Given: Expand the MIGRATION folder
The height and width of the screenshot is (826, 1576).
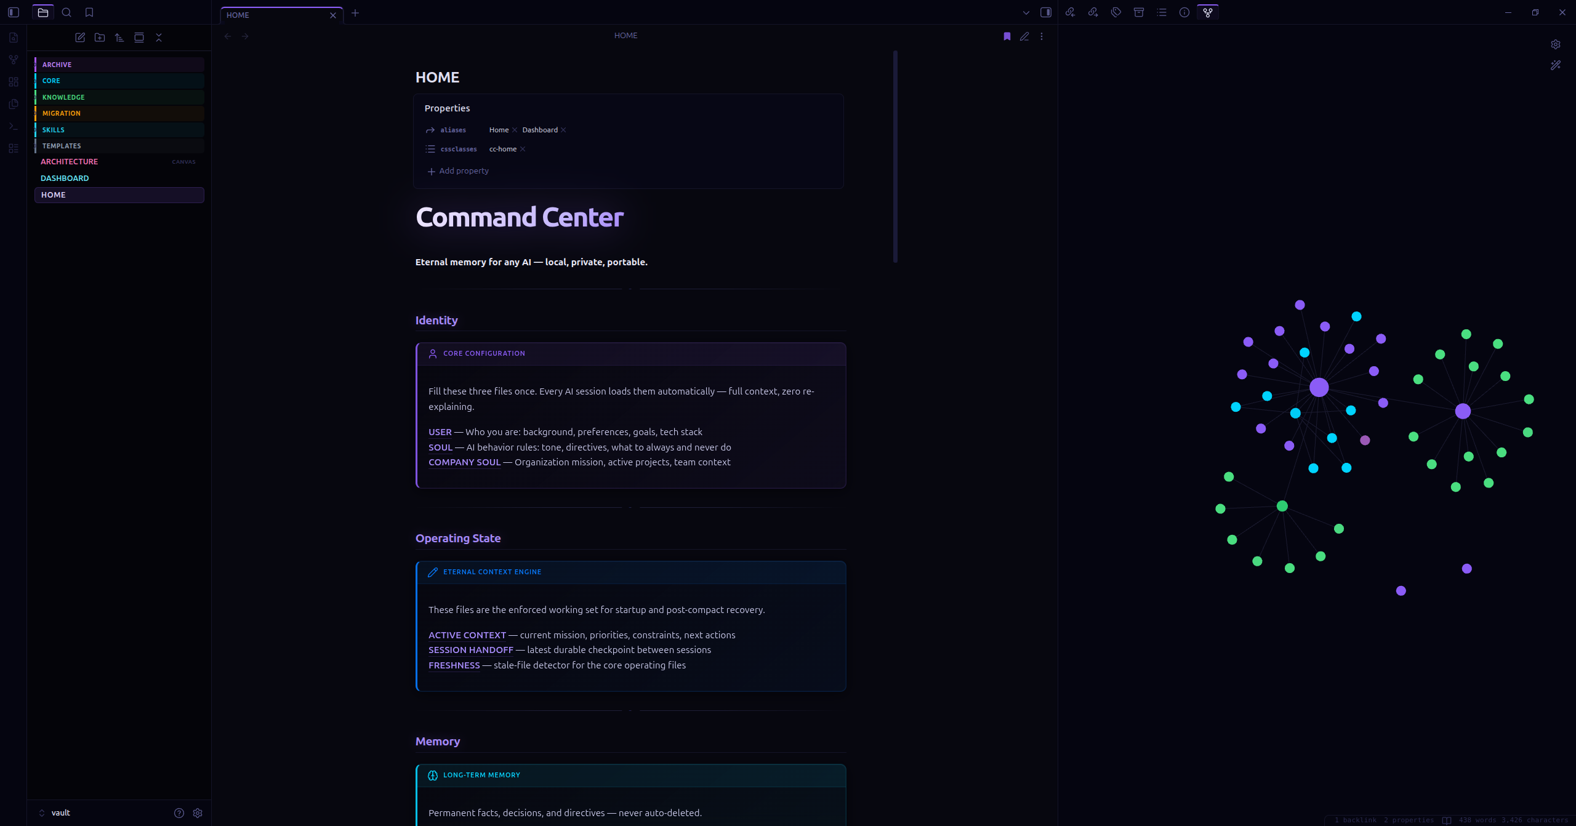Looking at the screenshot, I should point(62,113).
